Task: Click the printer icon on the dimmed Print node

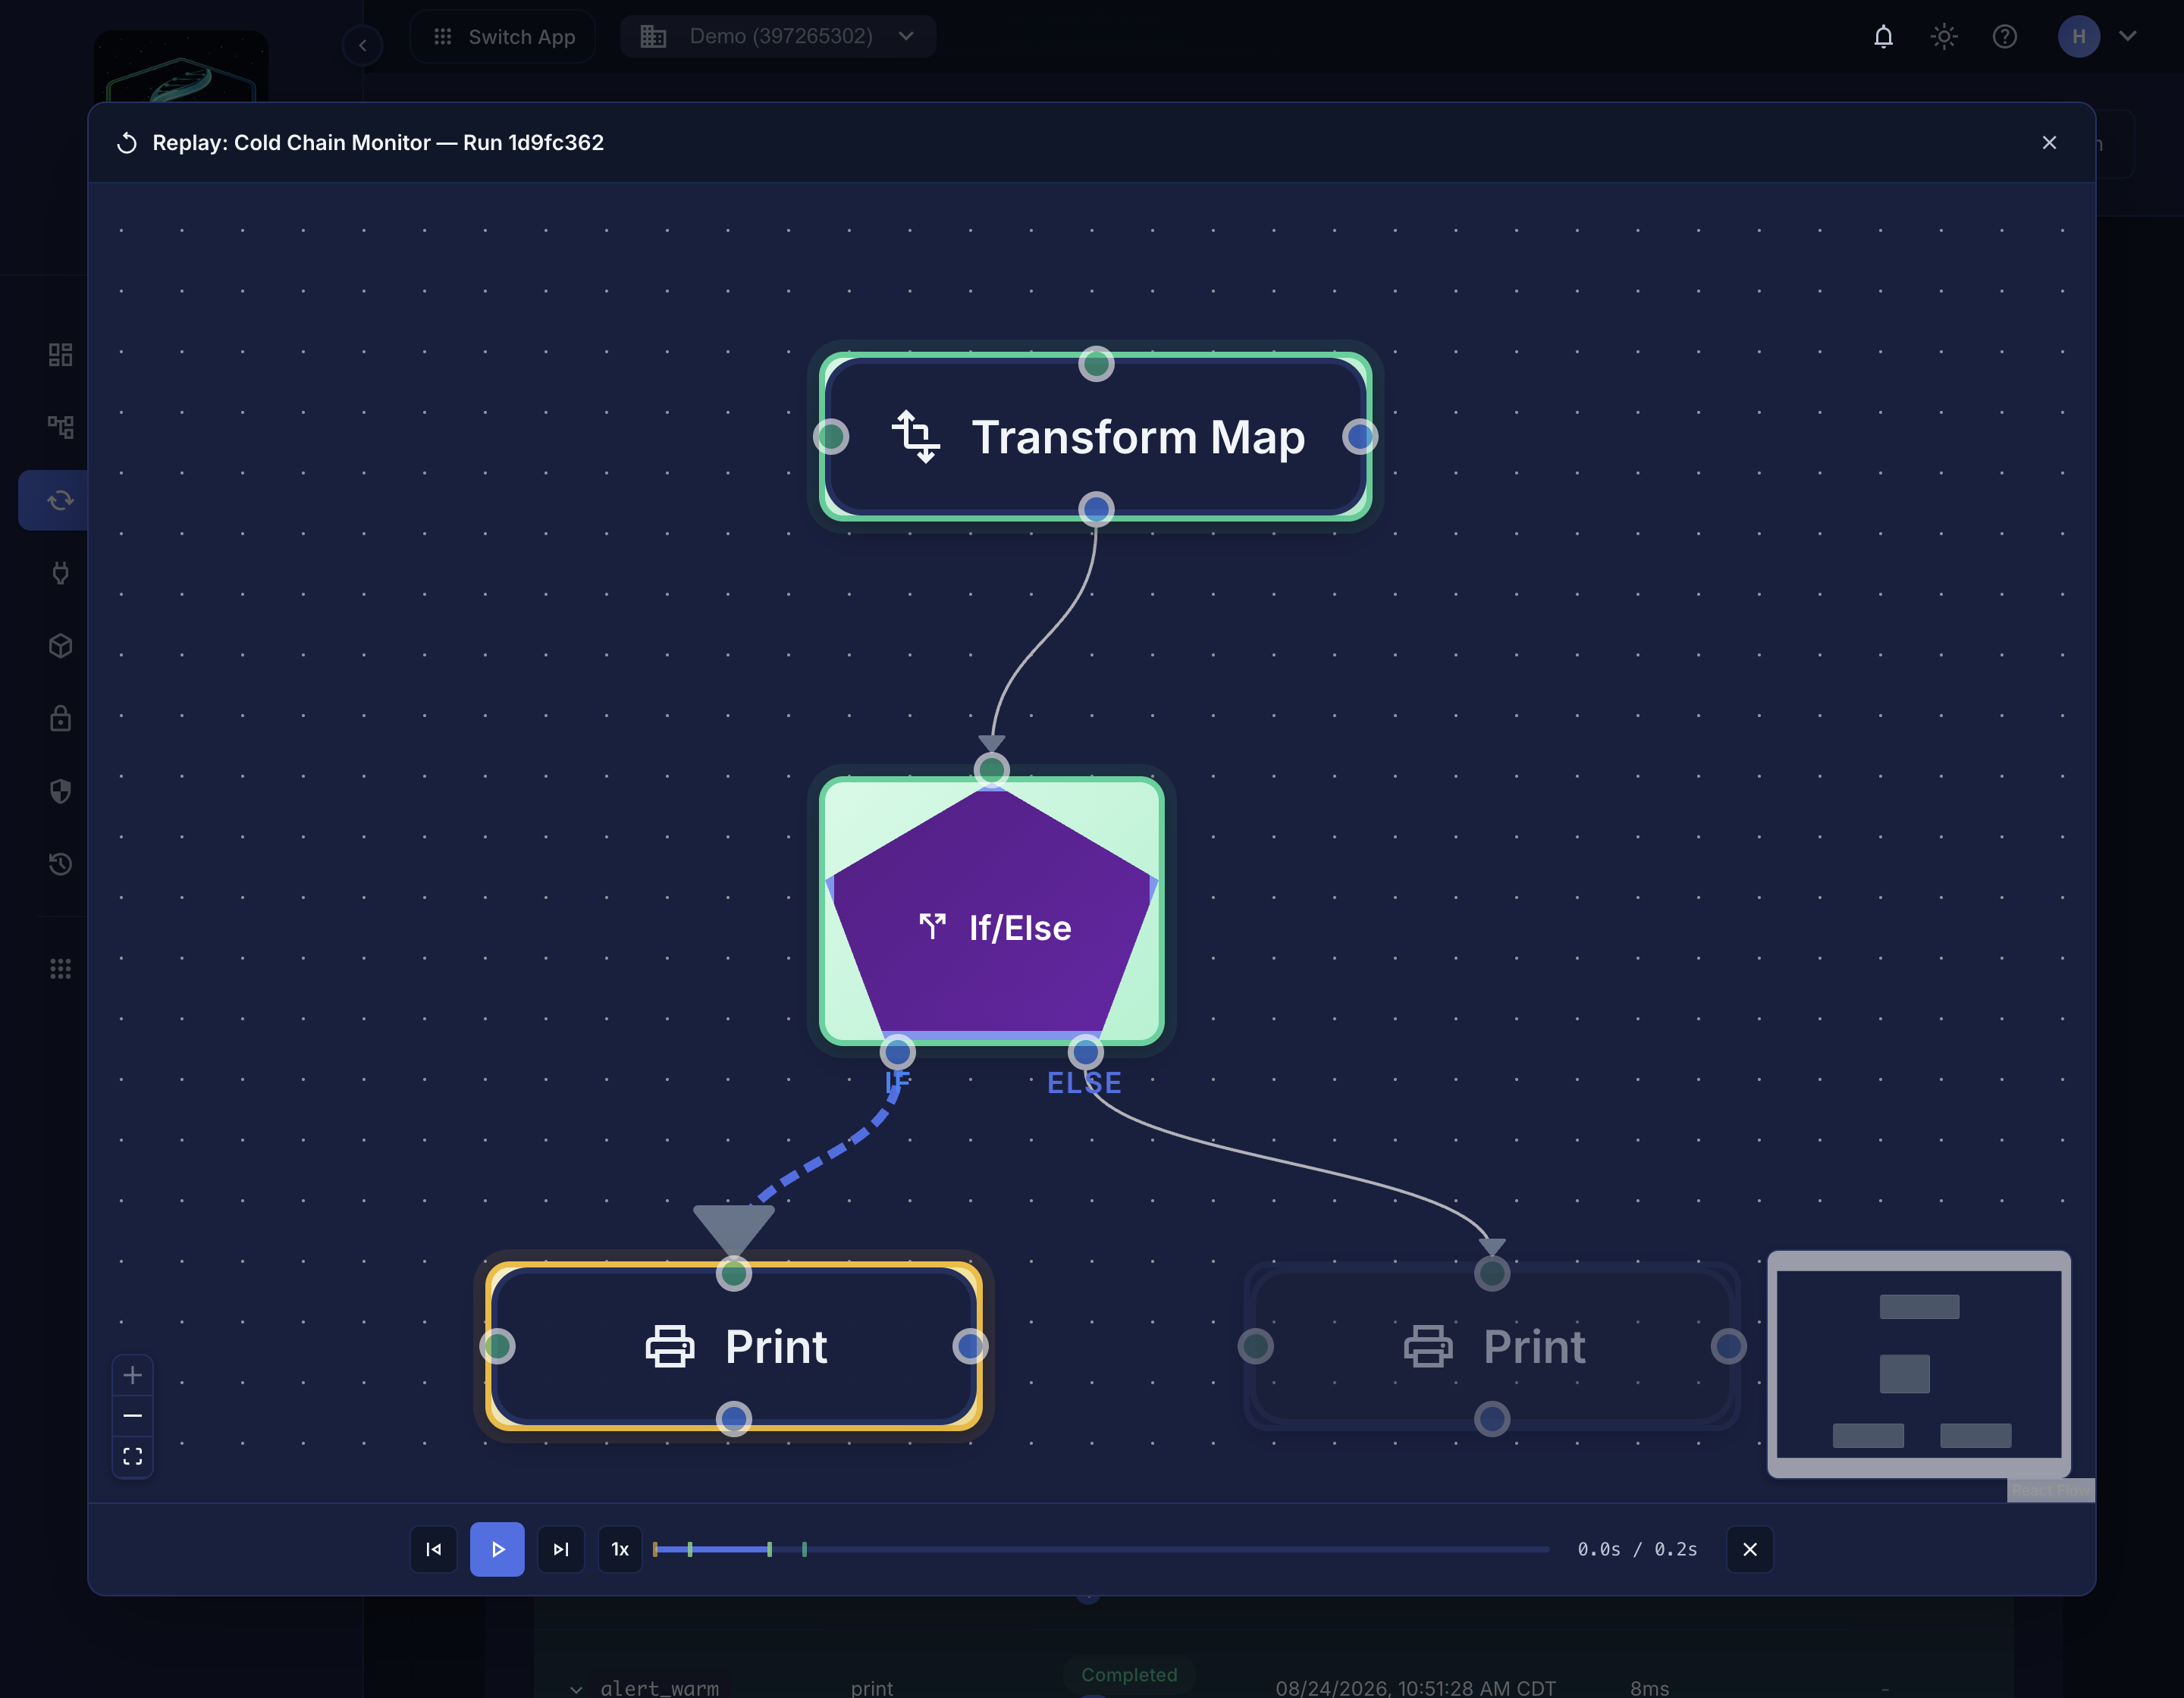Action: tap(1428, 1346)
